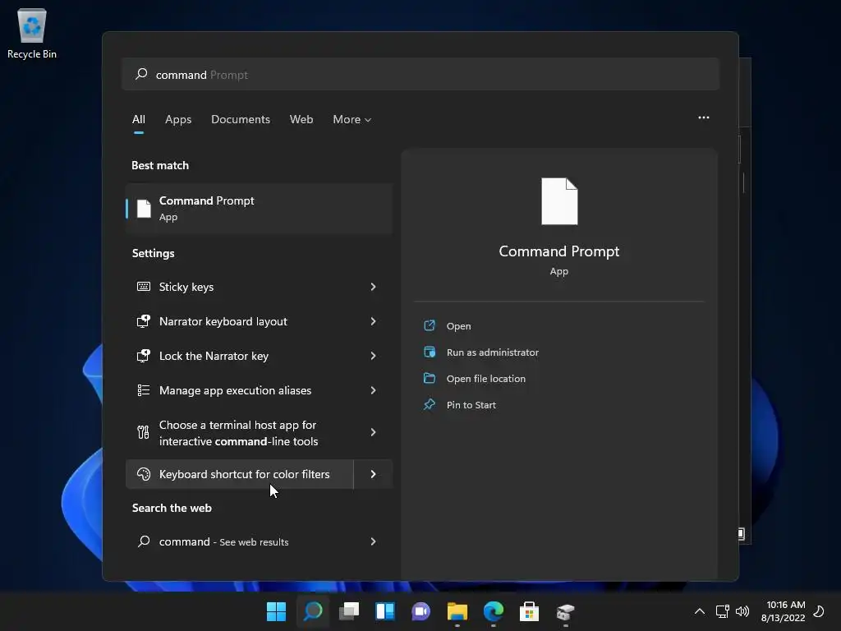Click the search box magnifier icon
Screen dimensions: 841x631
(141, 74)
